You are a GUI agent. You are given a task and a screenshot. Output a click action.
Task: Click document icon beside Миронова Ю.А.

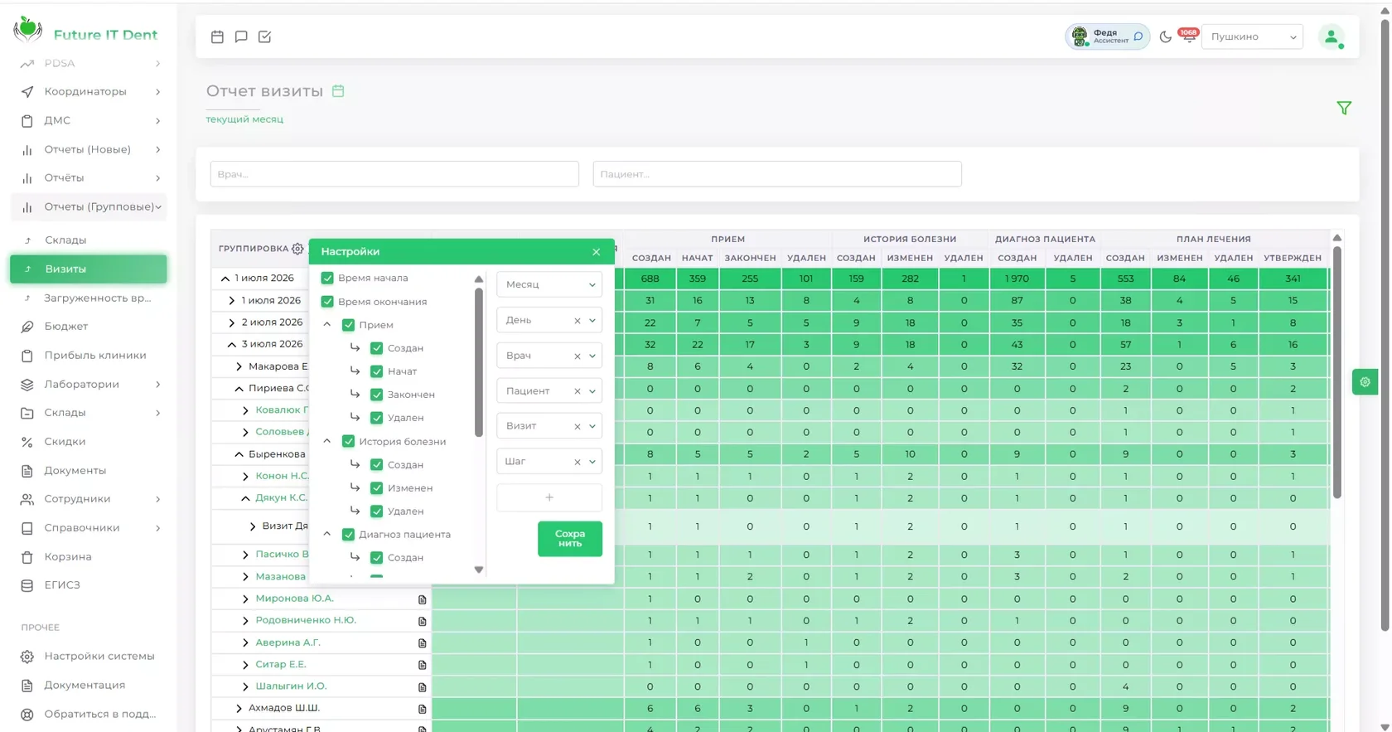coord(422,599)
